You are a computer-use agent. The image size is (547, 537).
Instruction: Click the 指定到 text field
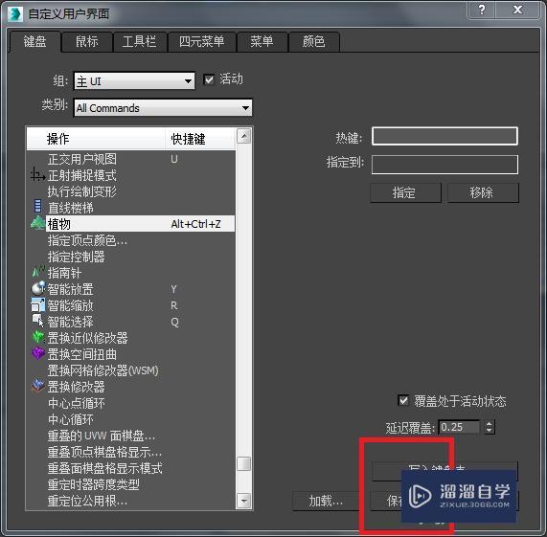tap(444, 164)
